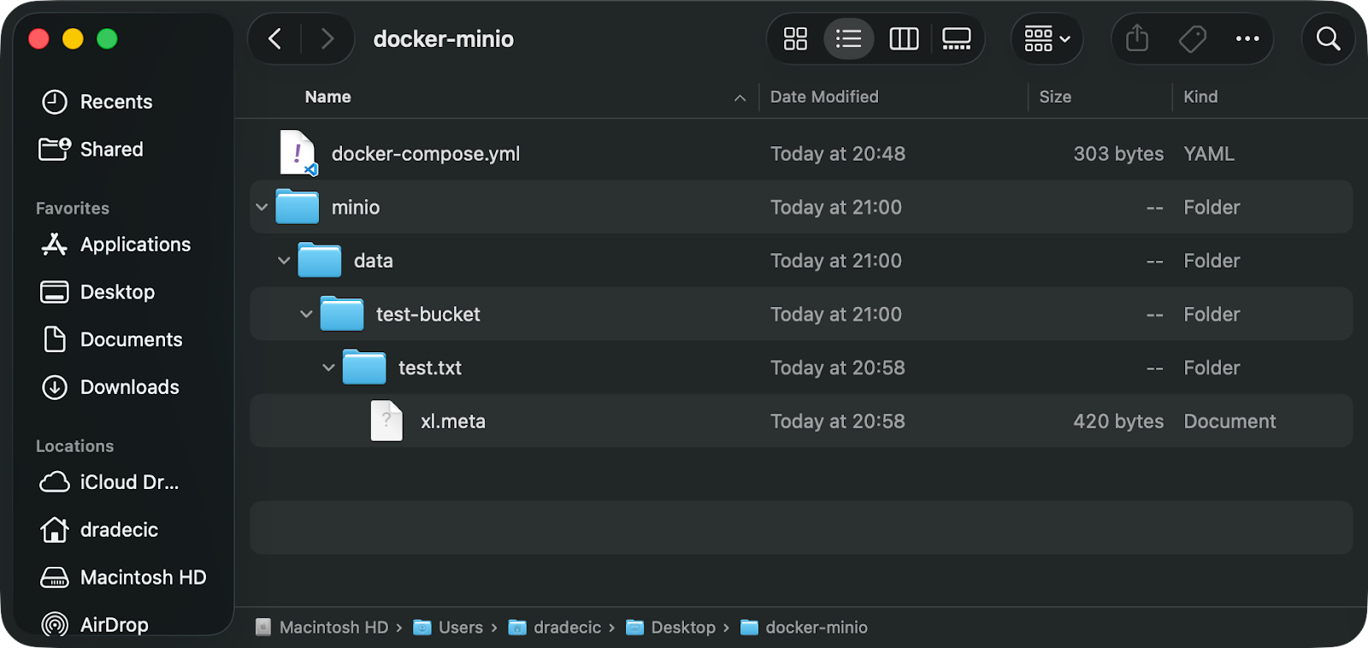
Task: Go forward with the right arrow button
Action: click(327, 38)
